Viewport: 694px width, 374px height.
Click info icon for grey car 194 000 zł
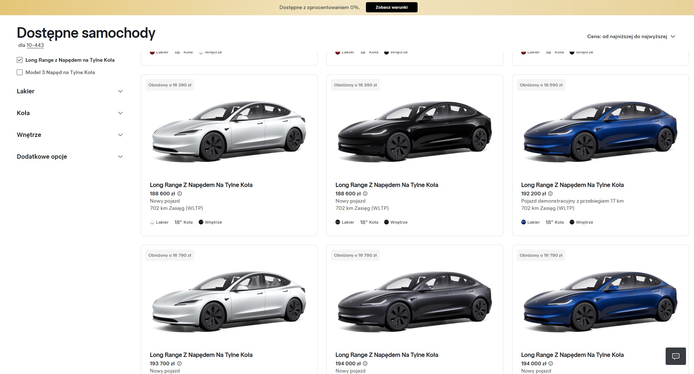tap(365, 363)
